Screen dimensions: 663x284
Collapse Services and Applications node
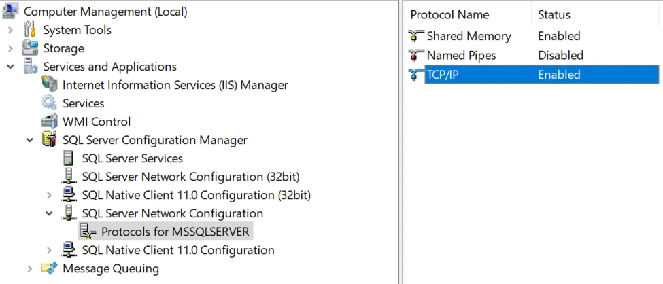coord(11,67)
